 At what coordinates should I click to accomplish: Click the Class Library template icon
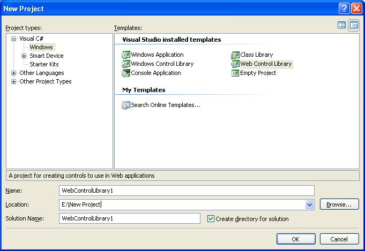235,55
